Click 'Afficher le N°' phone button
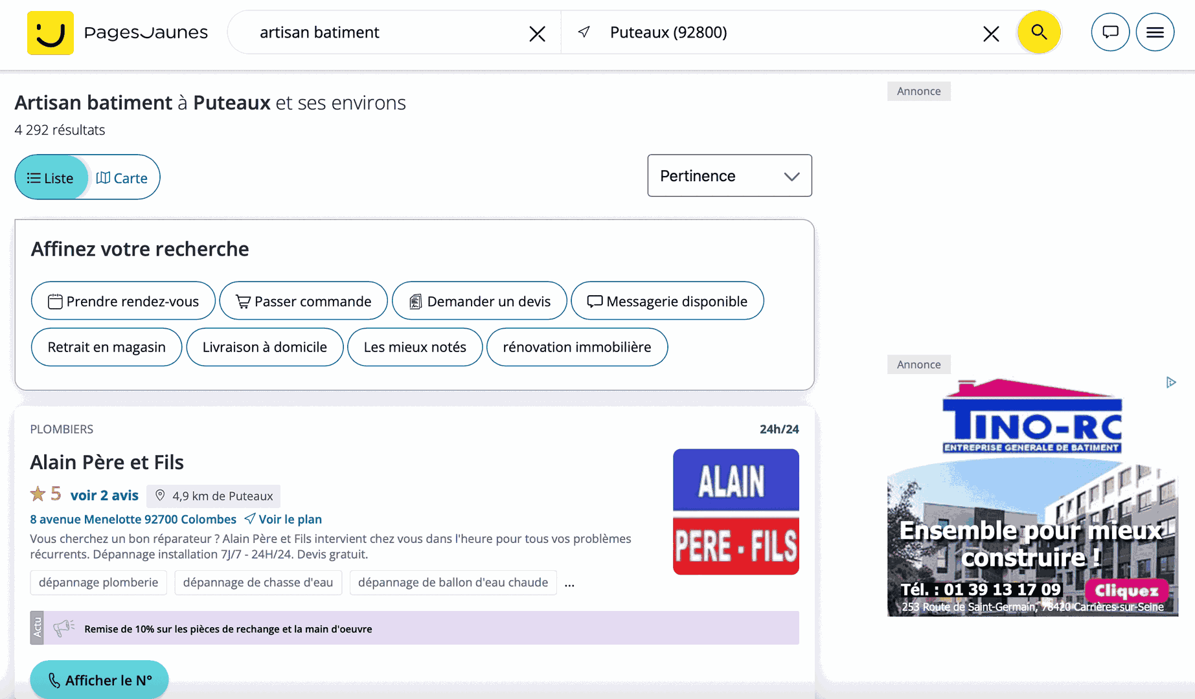The image size is (1195, 699). coord(99,680)
